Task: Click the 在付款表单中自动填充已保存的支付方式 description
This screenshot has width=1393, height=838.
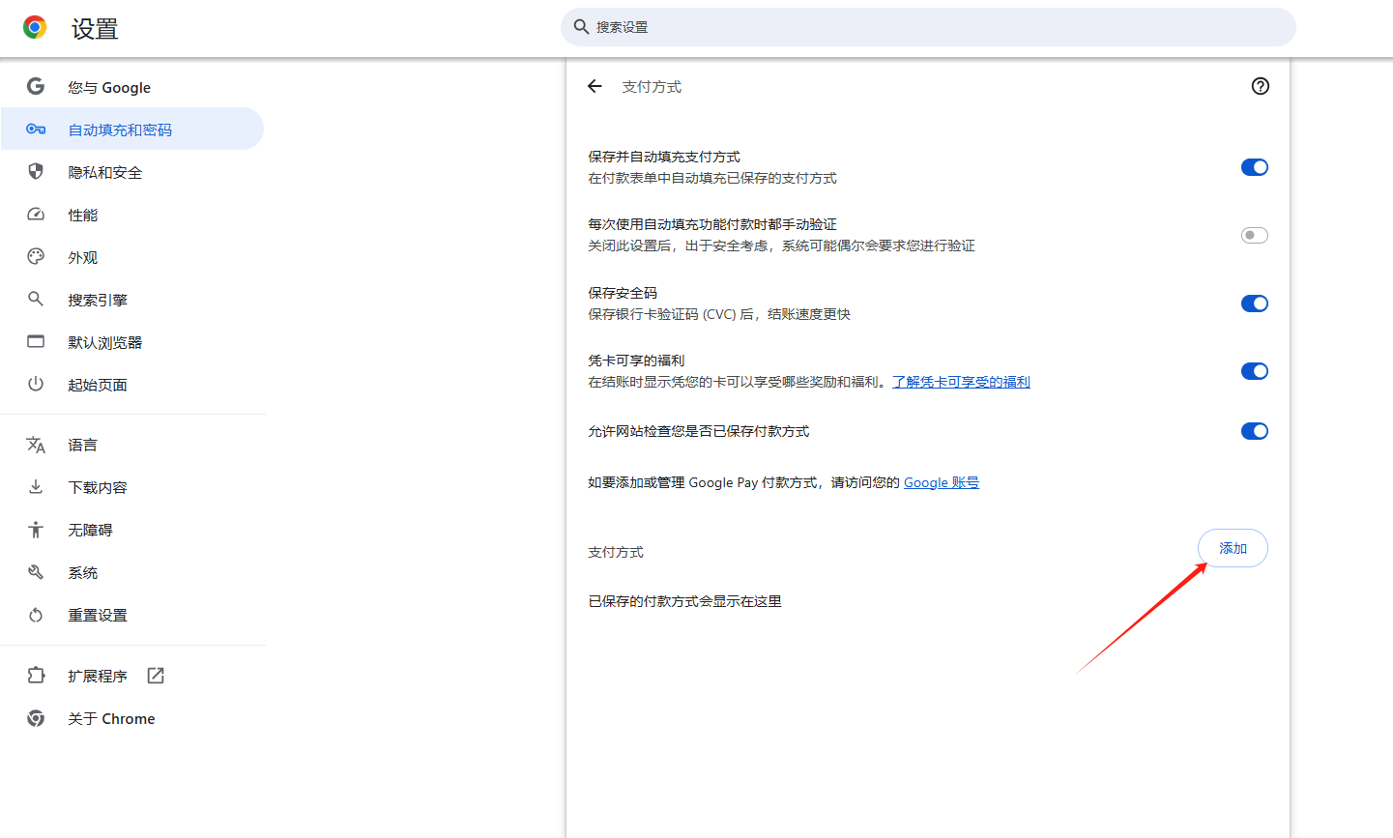Action: coord(712,178)
